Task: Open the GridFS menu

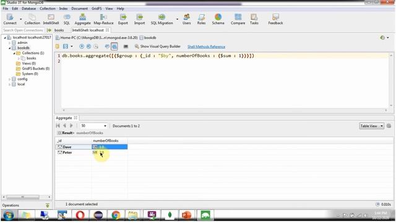Action: tap(97, 8)
